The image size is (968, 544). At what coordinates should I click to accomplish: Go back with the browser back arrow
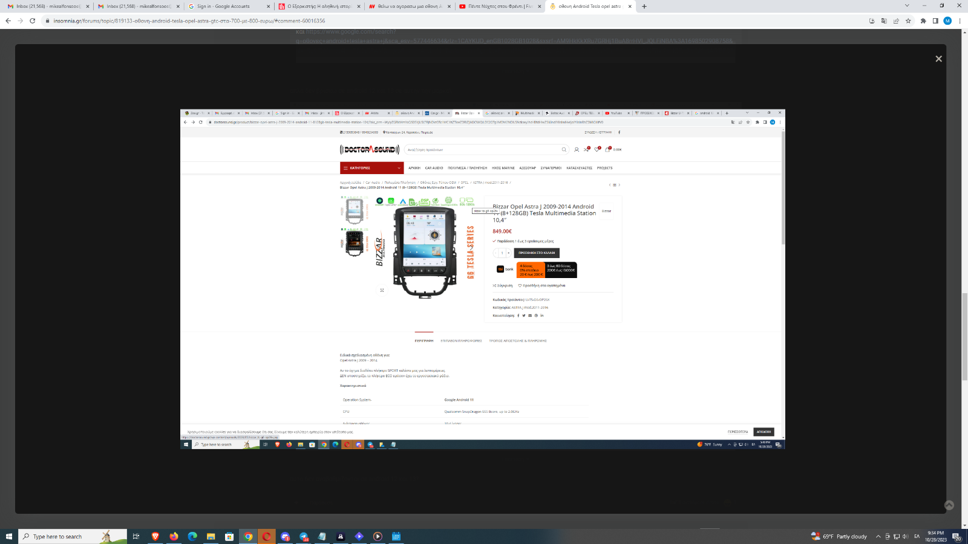coord(8,21)
